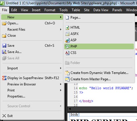
Task: Choose Save from the File menu
Action: click(x=32, y=45)
